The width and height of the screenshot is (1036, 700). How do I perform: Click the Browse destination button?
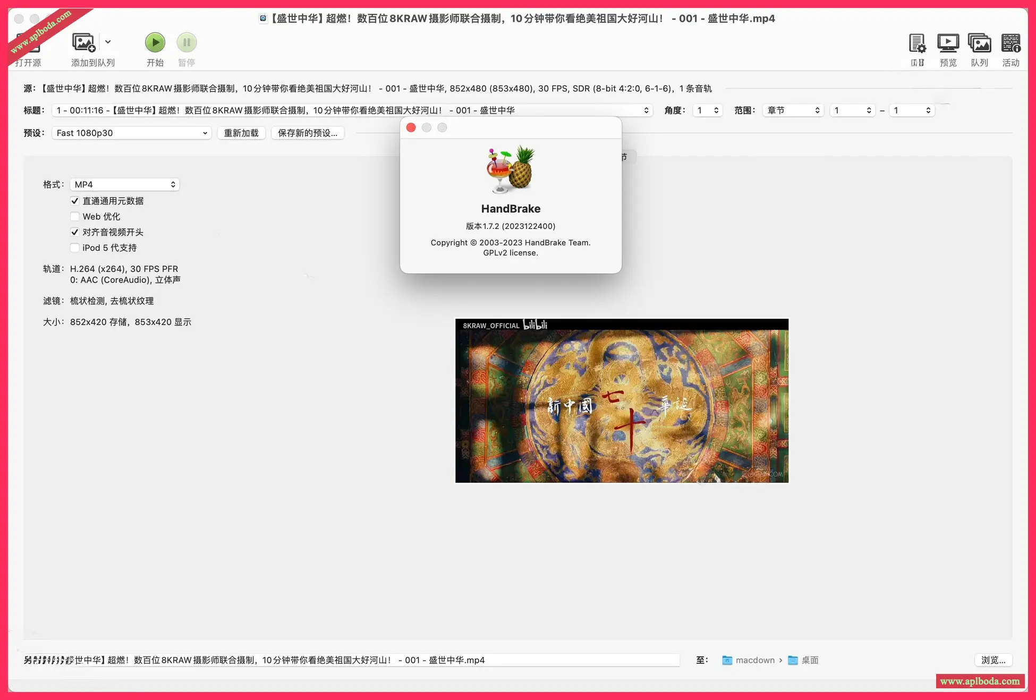(x=993, y=660)
